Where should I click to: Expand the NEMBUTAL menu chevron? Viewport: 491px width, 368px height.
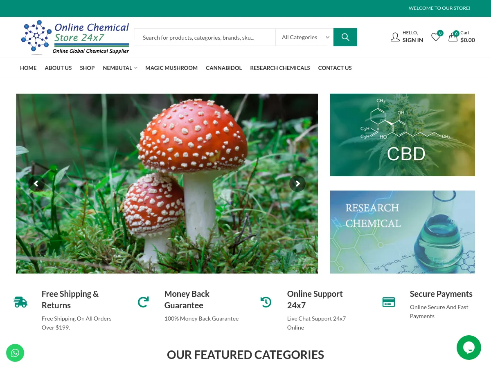click(135, 68)
